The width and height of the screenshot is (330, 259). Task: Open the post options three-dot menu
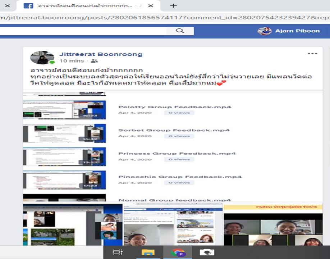(312, 54)
